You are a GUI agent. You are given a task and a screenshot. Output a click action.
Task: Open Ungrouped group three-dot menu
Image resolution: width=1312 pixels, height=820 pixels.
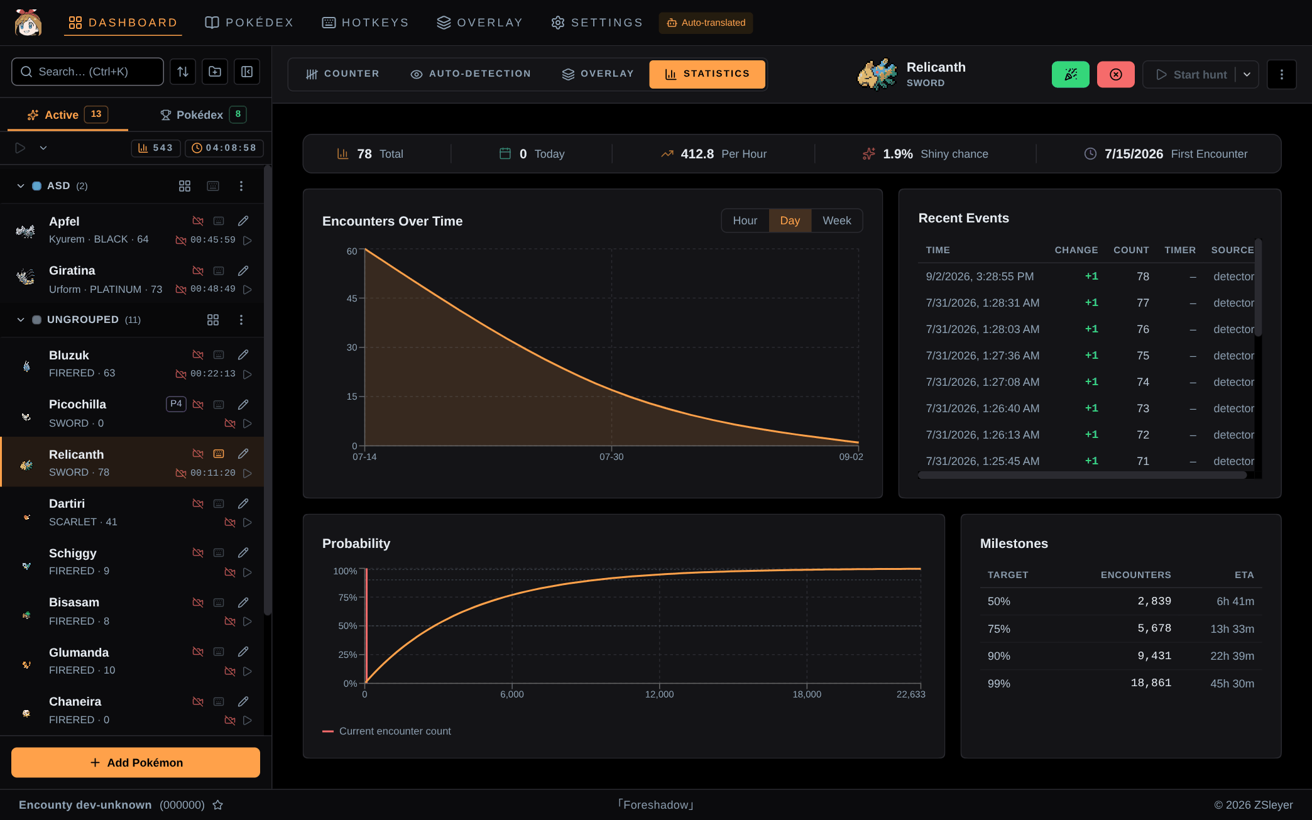[x=241, y=320]
